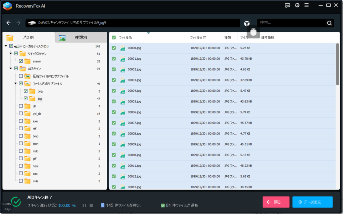Viewport: 343px width, 214px height.
Task: Open the hamburger menu icon
Action: [306, 5]
